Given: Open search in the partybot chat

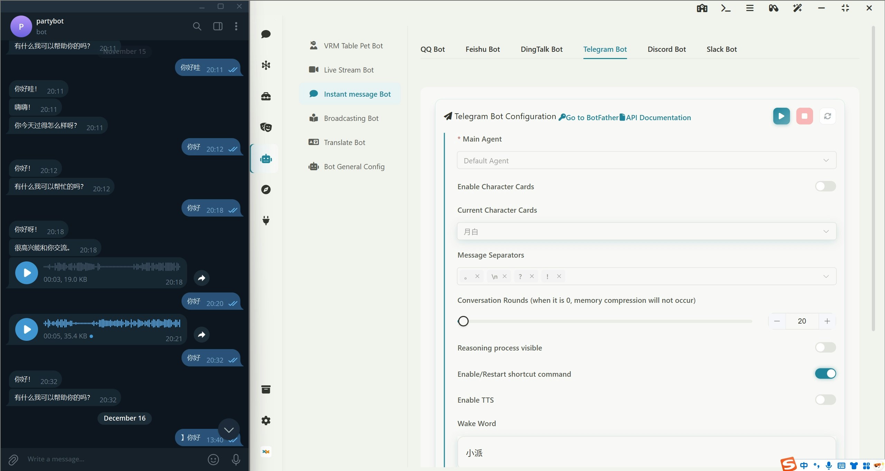Looking at the screenshot, I should click(x=197, y=26).
